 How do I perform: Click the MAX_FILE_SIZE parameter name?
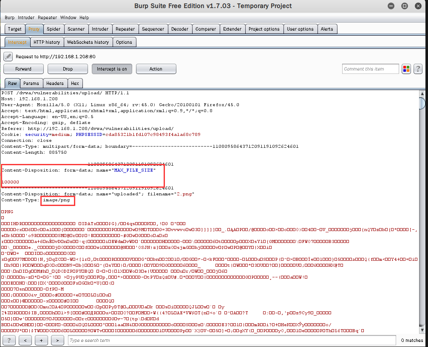[x=133, y=170]
